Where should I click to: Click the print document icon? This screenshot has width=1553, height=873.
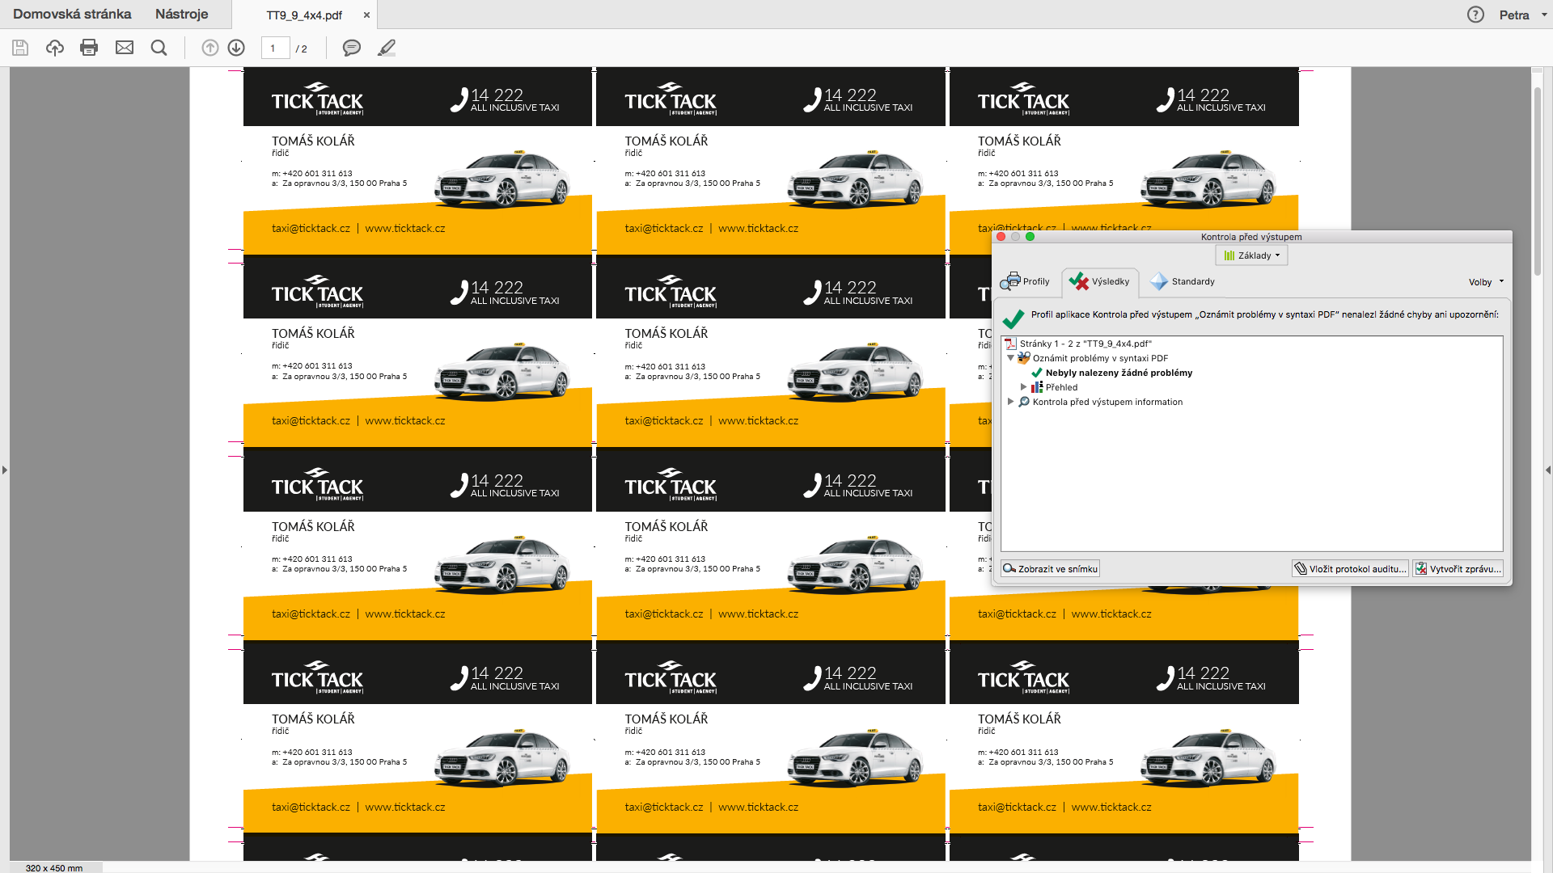coord(90,48)
